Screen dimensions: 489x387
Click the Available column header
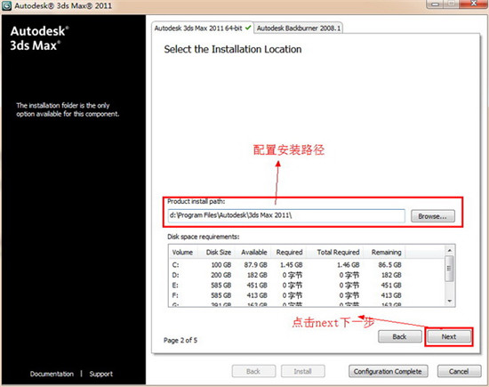(254, 252)
